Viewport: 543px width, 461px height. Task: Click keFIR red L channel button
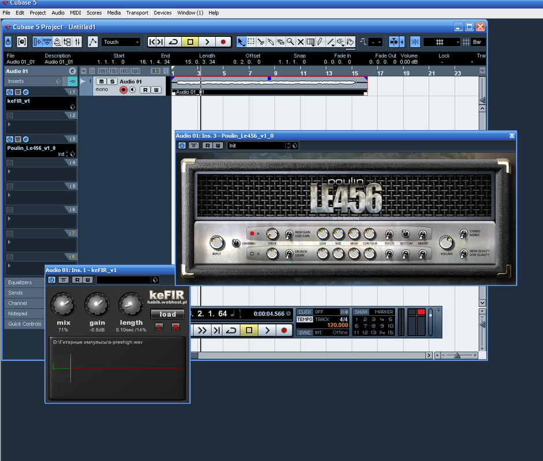point(159,327)
